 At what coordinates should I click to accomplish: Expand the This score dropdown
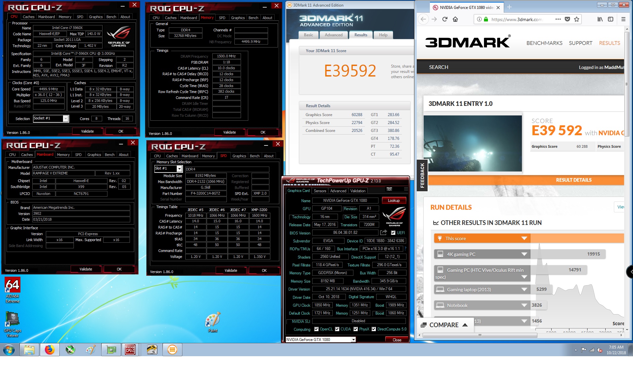(x=524, y=238)
